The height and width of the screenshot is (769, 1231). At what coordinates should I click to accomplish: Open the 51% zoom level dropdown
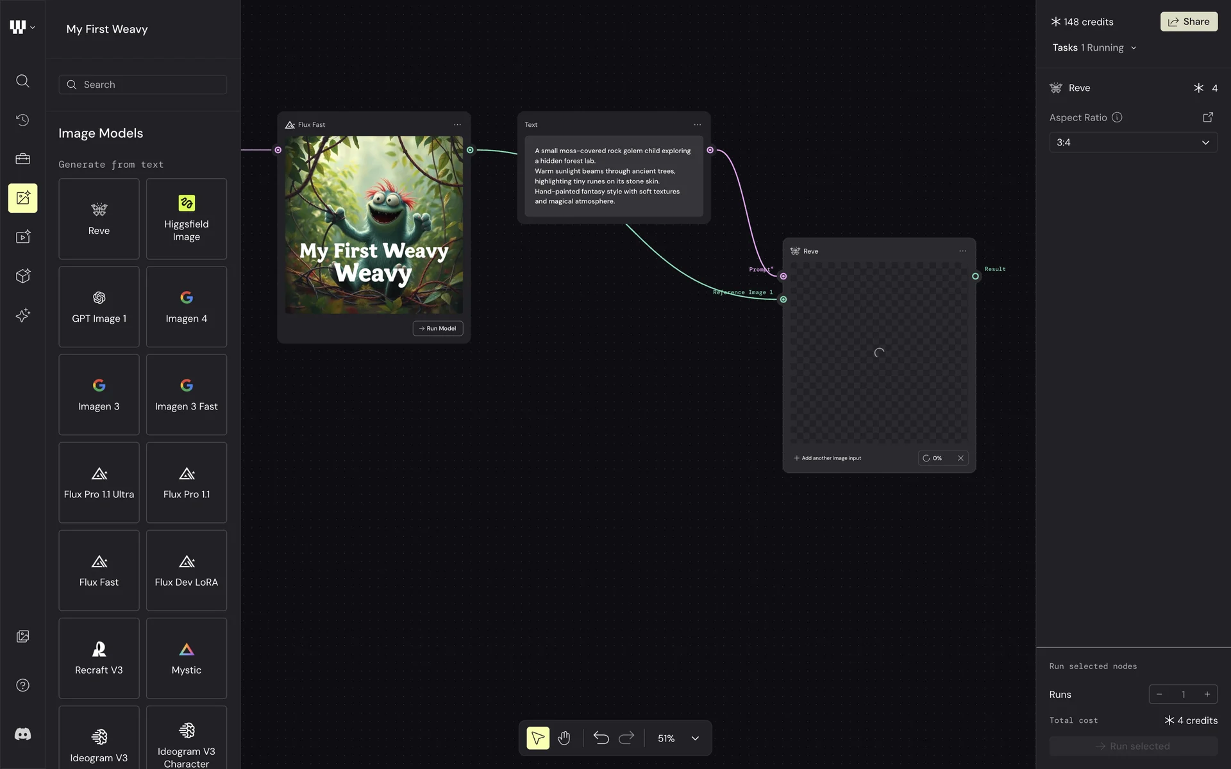[695, 738]
